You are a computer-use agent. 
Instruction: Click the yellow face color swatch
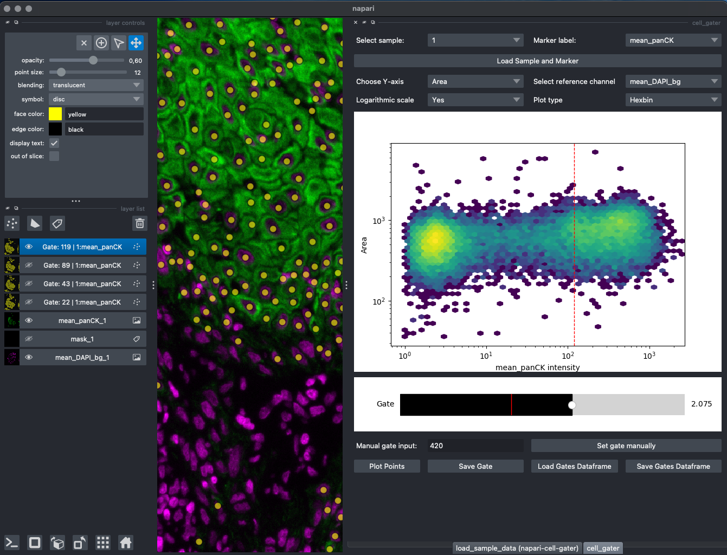coord(55,114)
